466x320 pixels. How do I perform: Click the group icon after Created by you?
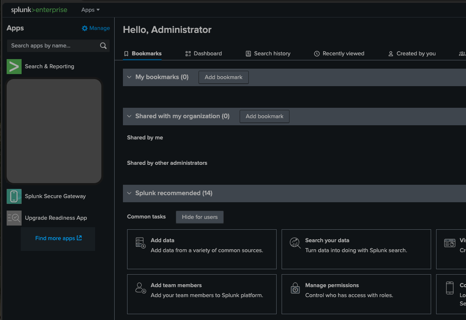pyautogui.click(x=462, y=54)
